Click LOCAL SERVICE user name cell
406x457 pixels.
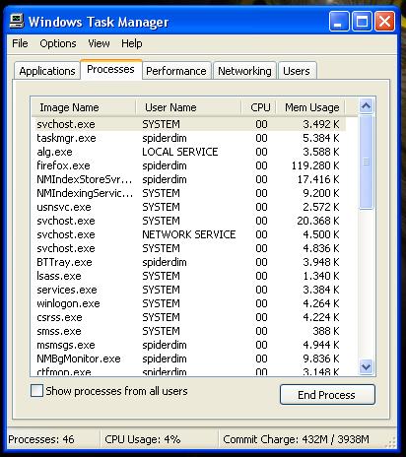tap(180, 152)
